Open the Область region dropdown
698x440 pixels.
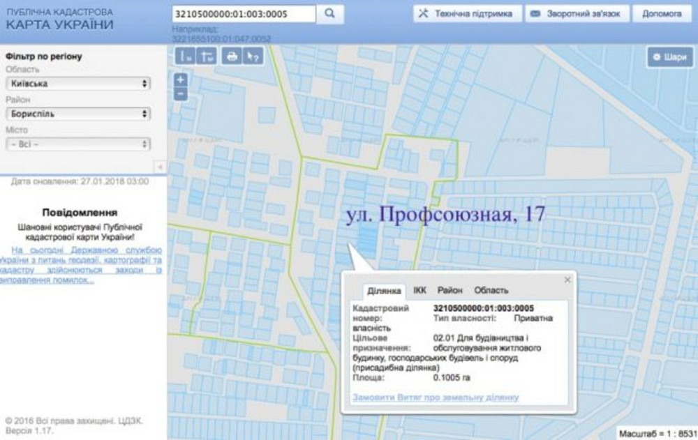tap(79, 82)
